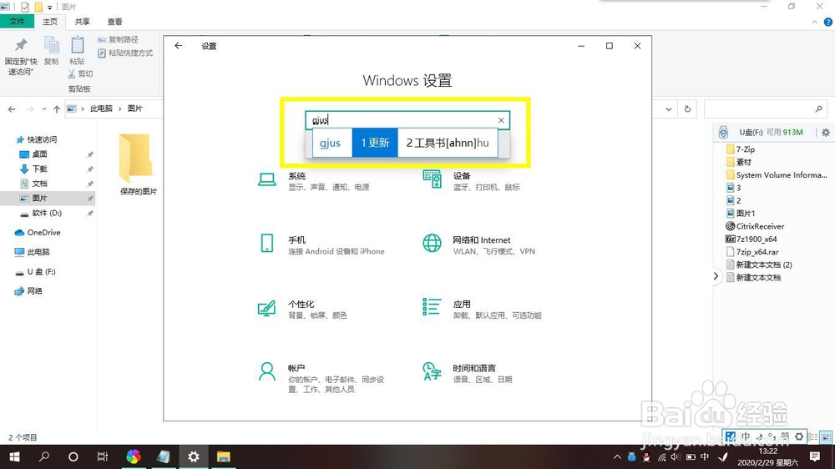
Task: Open the 文件 tab in File Explorer
Action: click(17, 22)
